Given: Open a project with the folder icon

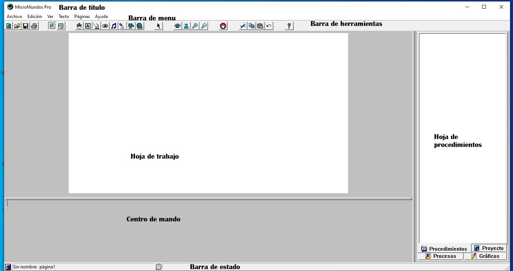Looking at the screenshot, I should click(17, 26).
